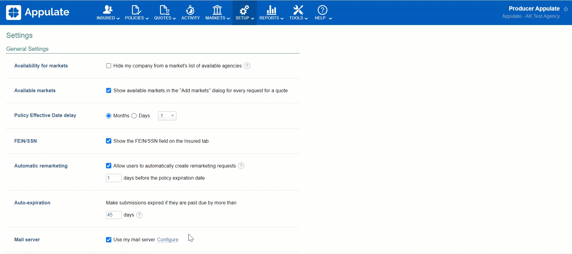Click the auto-expiration days input field
The image size is (572, 254).
(x=114, y=215)
